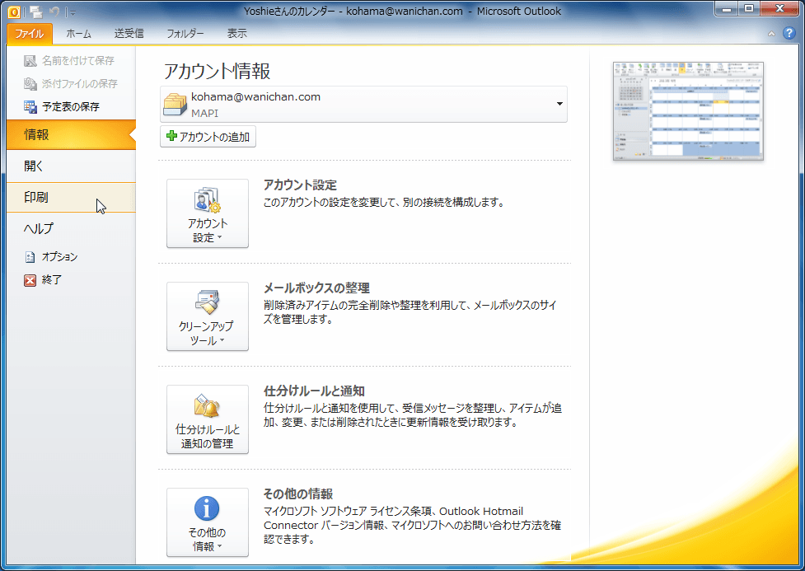This screenshot has width=805, height=571.
Task: Click the account mailbox folder icon
Action: point(175,105)
